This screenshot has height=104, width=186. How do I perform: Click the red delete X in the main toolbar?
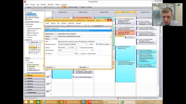[48, 7]
